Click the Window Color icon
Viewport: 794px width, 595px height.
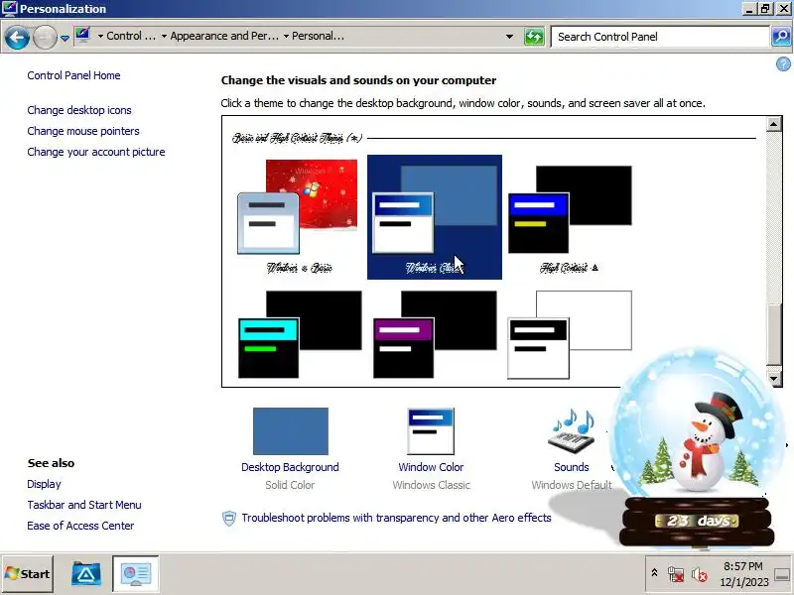click(431, 431)
